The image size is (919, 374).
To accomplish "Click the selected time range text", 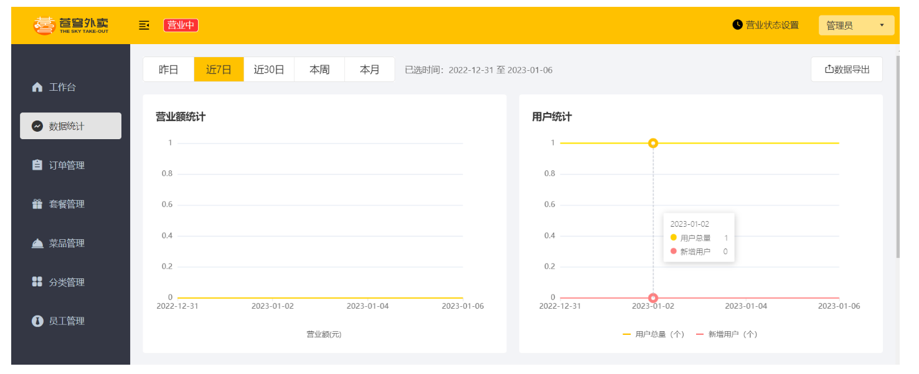I will [479, 70].
